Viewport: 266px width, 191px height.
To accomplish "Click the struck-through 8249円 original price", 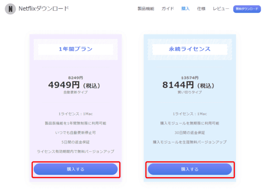I will point(75,76).
